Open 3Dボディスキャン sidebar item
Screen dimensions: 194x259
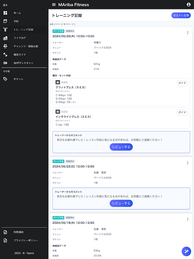[x=24, y=63]
